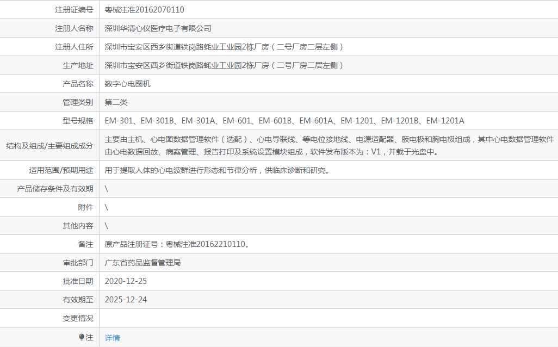The image size is (558, 347).
Task: Click the 适用范围/预期用途 usage description
Action: (217, 170)
